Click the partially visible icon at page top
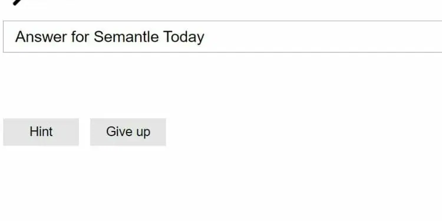This screenshot has height=221, width=442. coord(18,2)
